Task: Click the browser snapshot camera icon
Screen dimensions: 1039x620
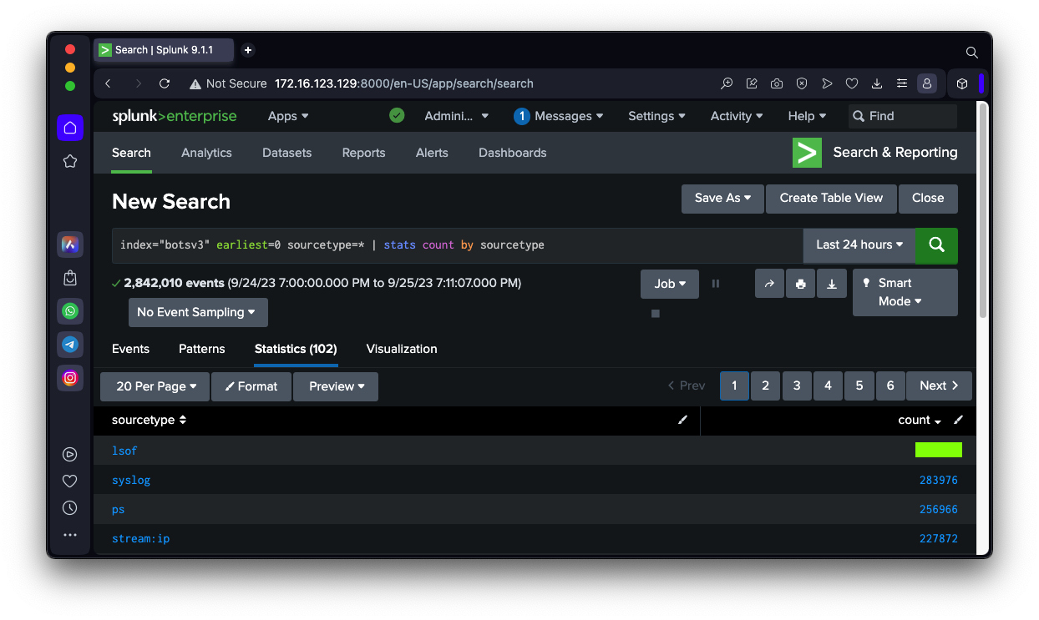Action: coord(777,83)
